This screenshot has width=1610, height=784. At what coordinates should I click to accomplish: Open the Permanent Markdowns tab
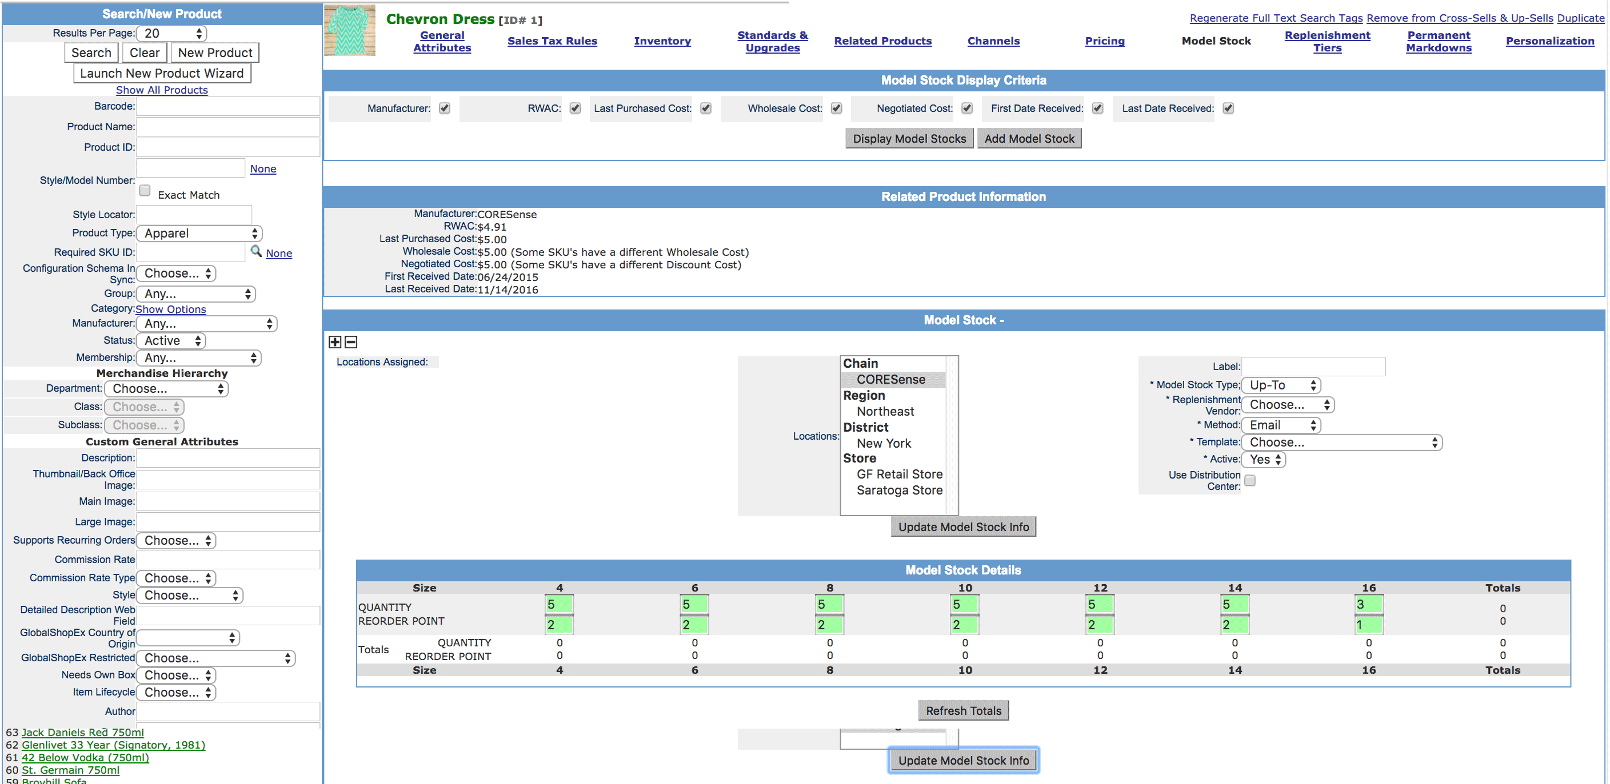click(x=1439, y=41)
